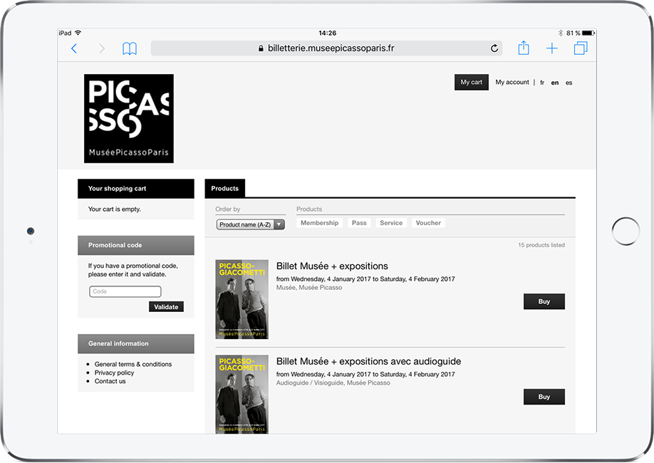Click into the promotional Code field
Screen dimensions: 654x463
[x=125, y=291]
